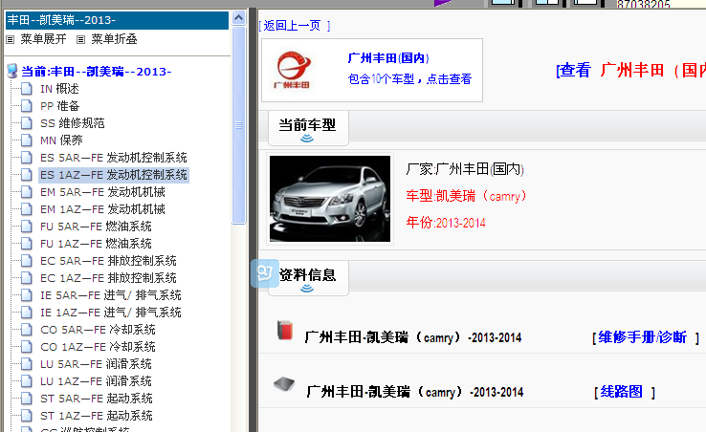Image resolution: width=706 pixels, height=432 pixels.
Task: Click the left tree vertical scrollbar thumb
Action: (238, 125)
